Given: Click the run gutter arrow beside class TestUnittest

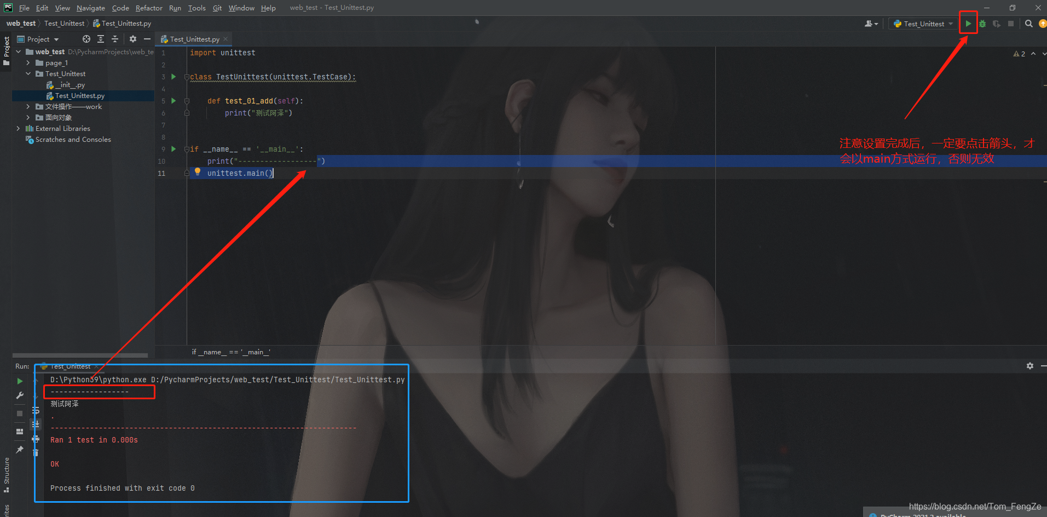Looking at the screenshot, I should (173, 77).
